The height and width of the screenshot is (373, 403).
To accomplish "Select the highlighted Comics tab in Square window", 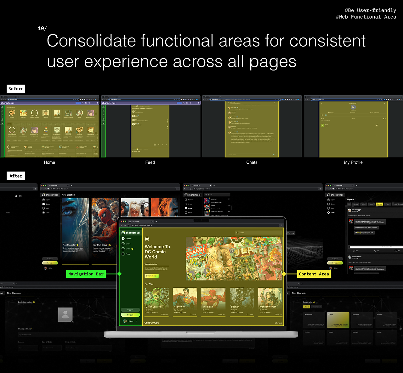I will pos(379,204).
